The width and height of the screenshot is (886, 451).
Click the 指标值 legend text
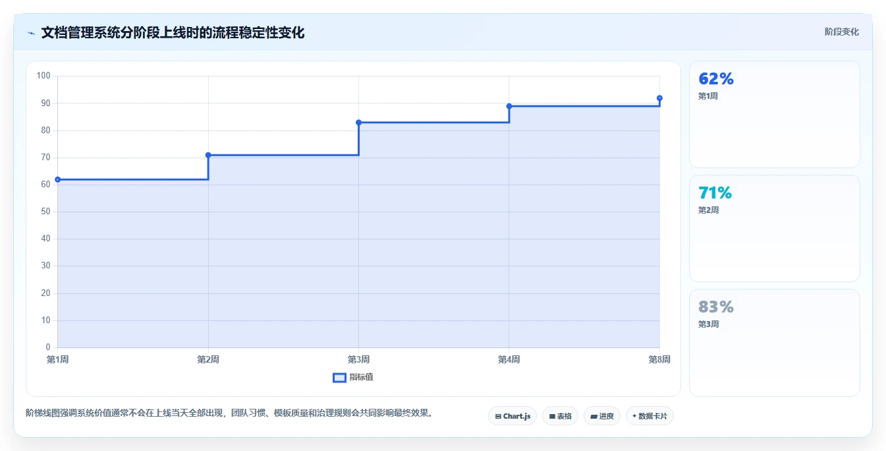361,377
